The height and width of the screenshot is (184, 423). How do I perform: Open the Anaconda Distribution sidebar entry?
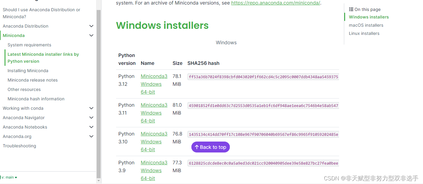click(x=25, y=26)
